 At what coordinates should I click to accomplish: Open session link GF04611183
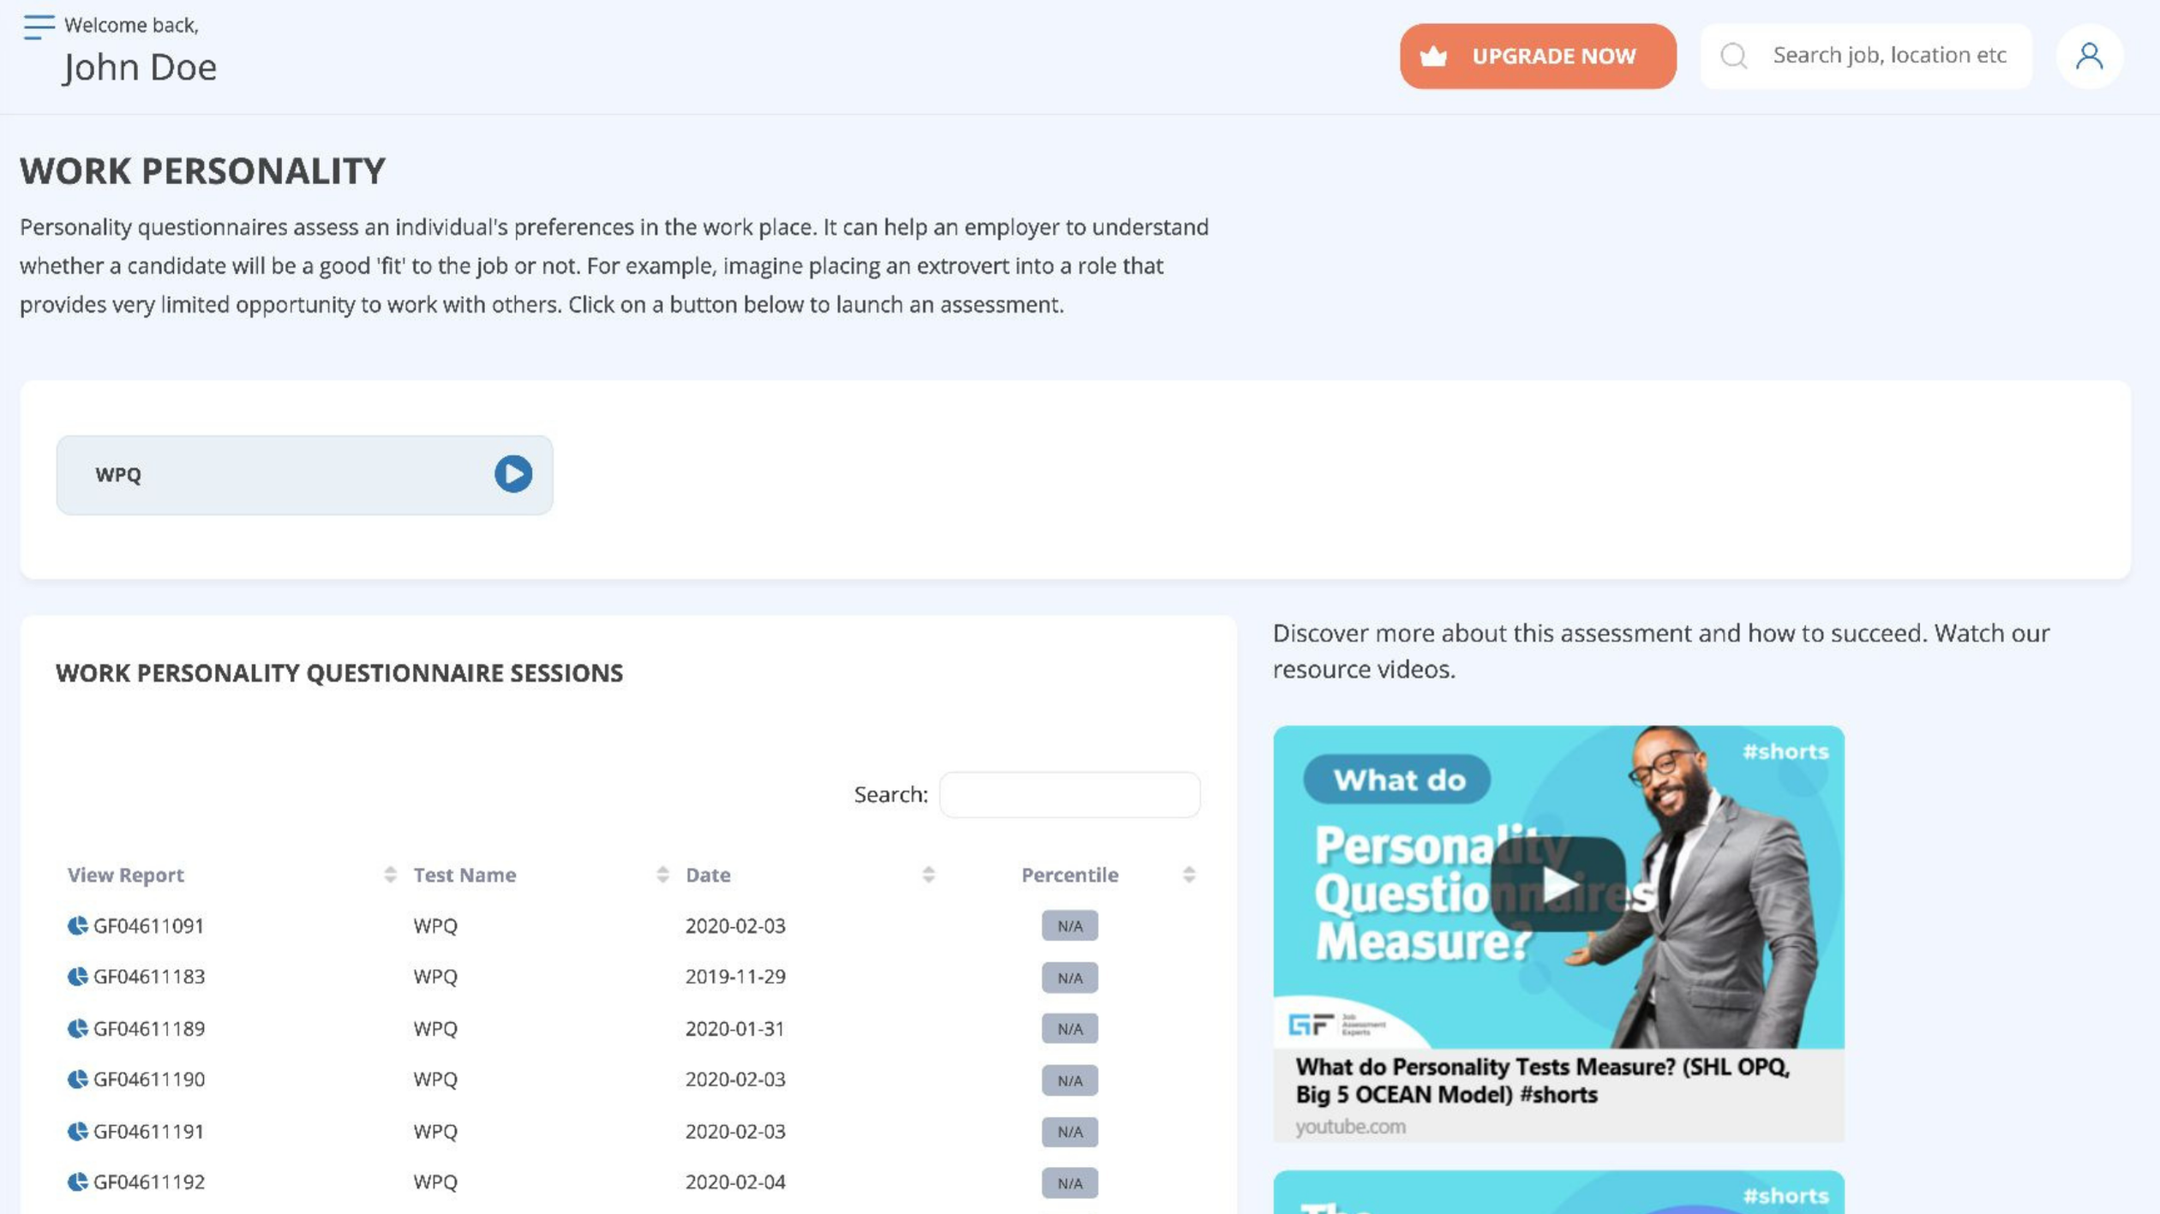pyautogui.click(x=148, y=978)
